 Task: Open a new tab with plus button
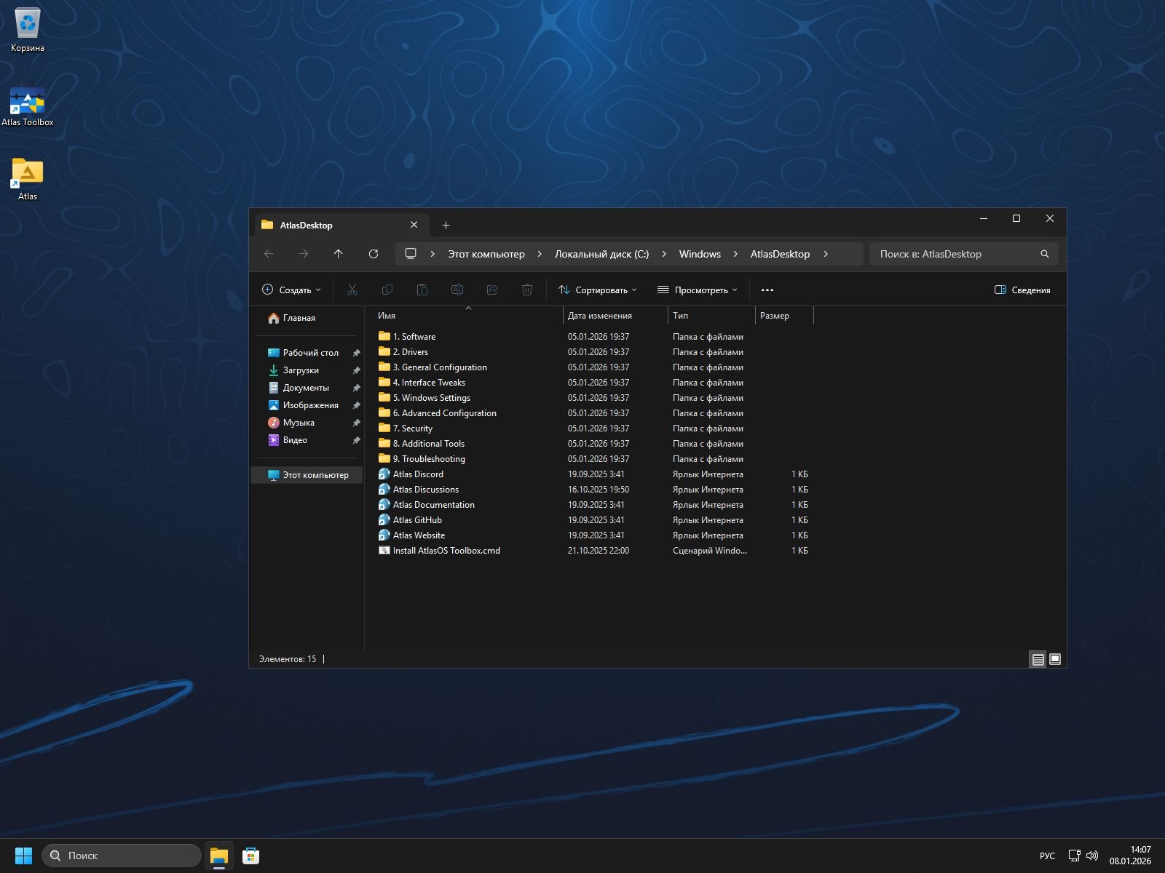point(446,226)
